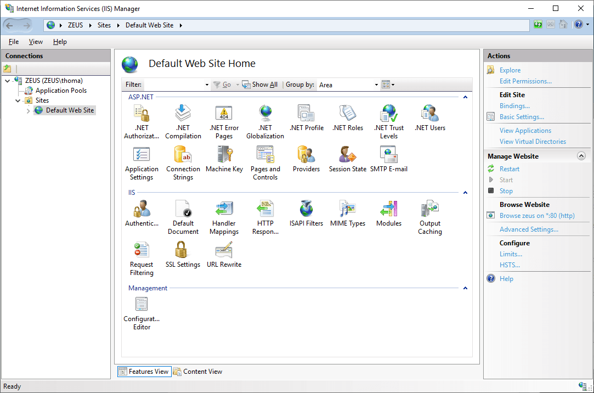Open Handler Mappings

[x=224, y=212]
